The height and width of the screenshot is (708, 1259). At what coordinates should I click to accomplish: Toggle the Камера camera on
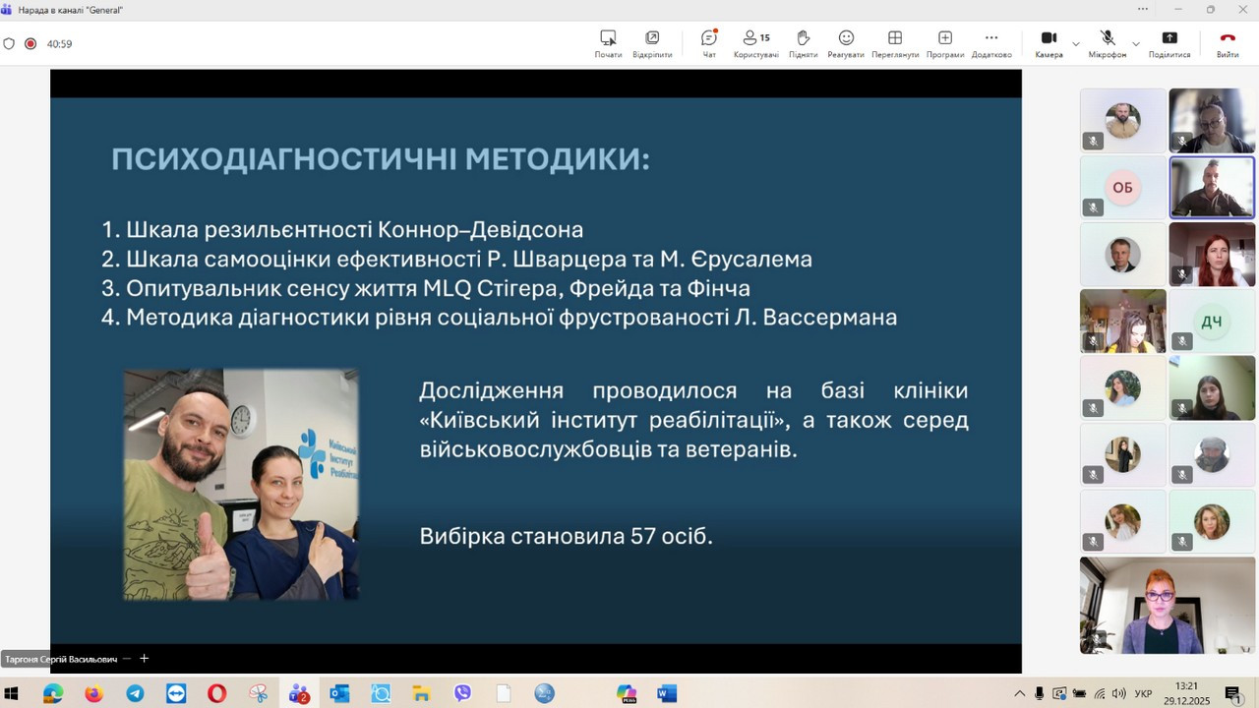point(1049,42)
